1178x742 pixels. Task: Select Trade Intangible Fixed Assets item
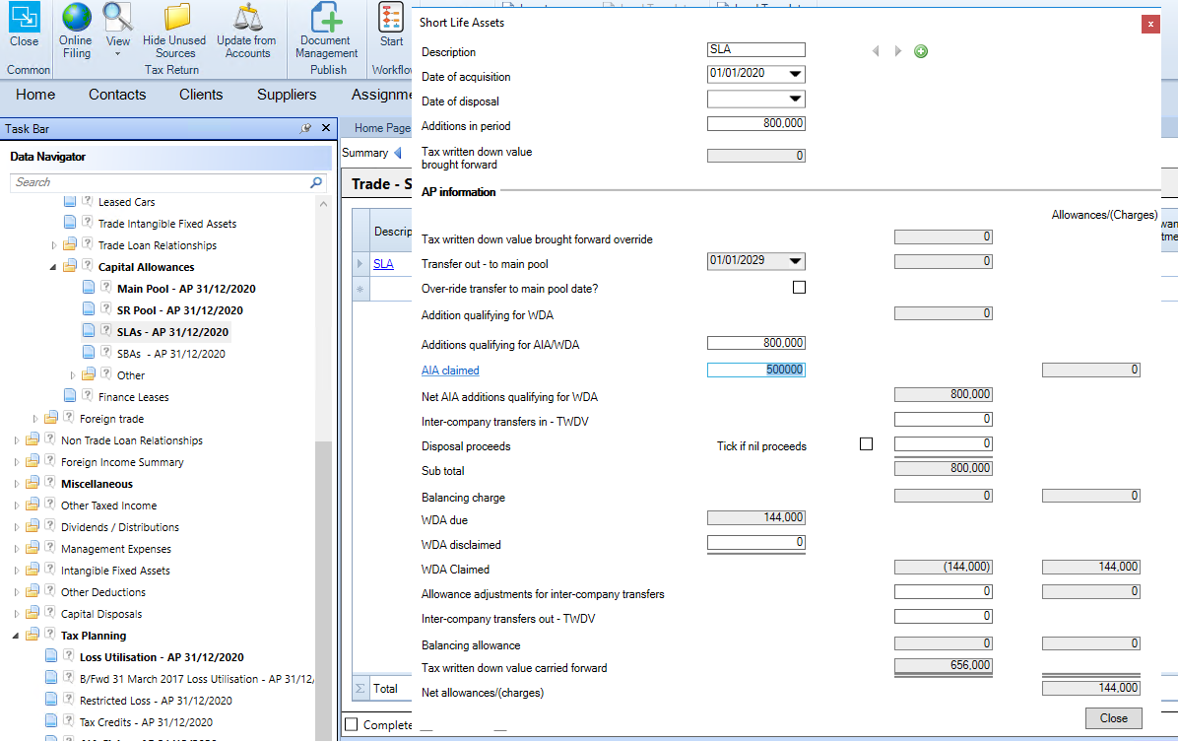coord(166,224)
